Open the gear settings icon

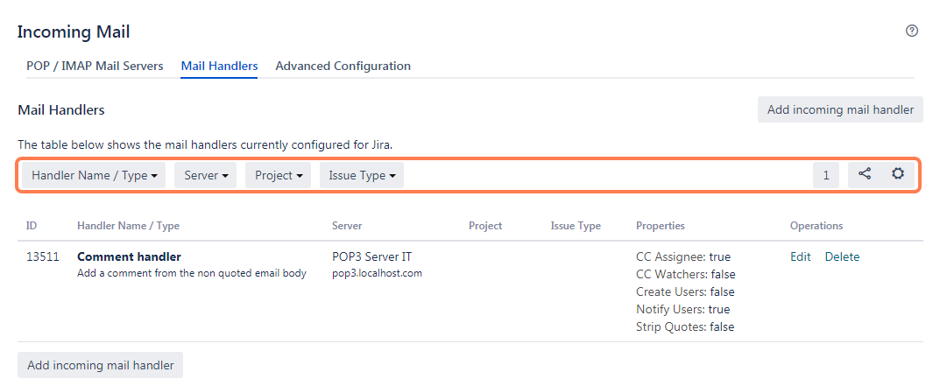pos(898,174)
